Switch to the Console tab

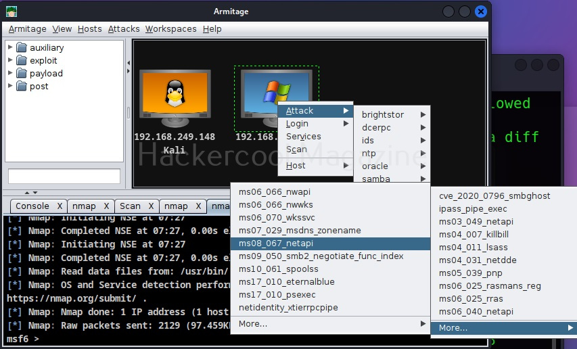tap(32, 206)
